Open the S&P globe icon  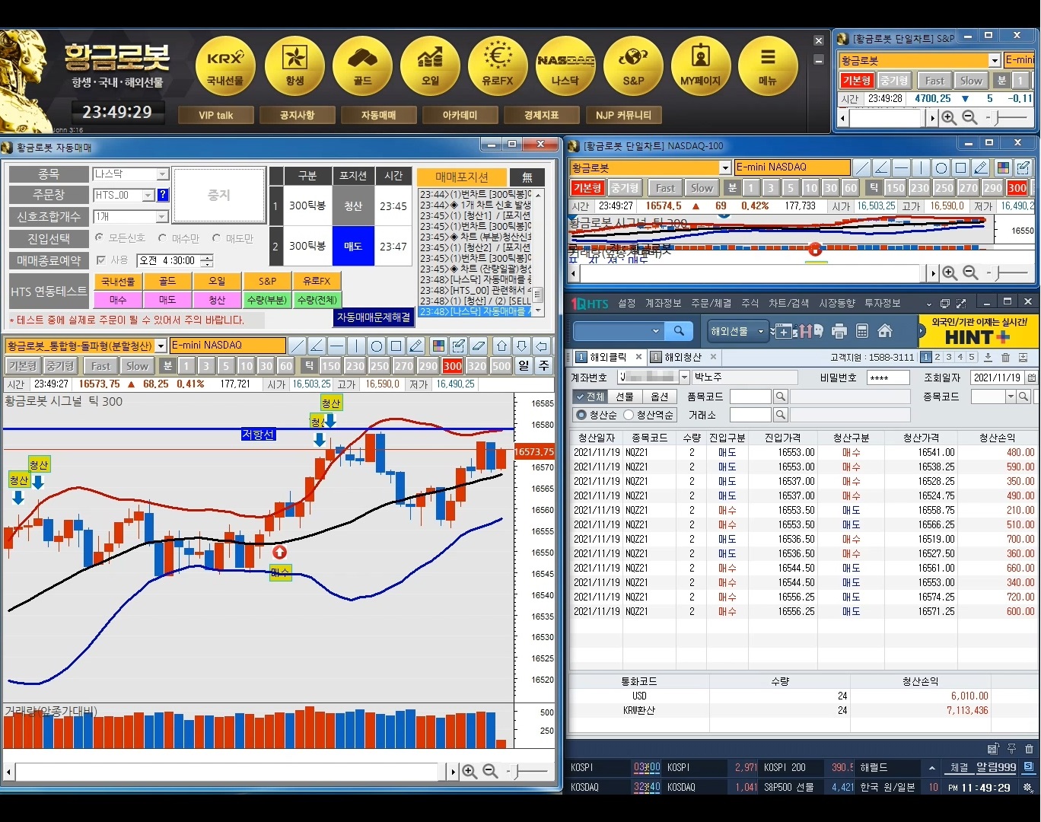pyautogui.click(x=633, y=66)
